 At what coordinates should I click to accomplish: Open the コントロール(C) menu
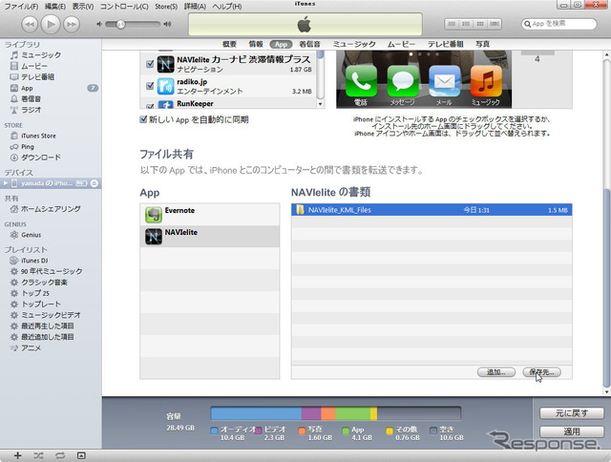(124, 7)
